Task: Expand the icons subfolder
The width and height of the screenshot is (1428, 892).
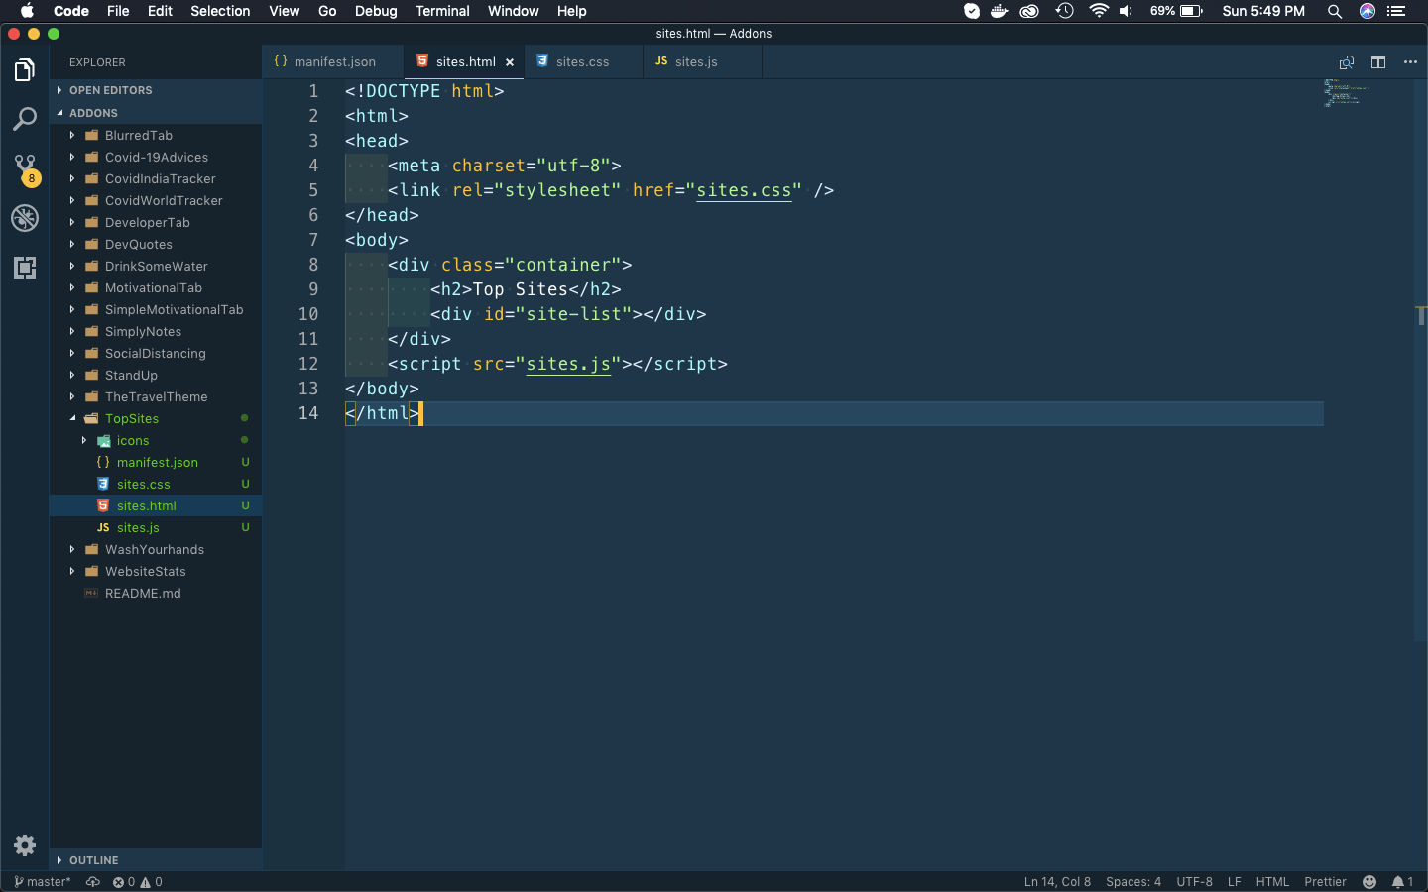Action: click(x=156, y=440)
